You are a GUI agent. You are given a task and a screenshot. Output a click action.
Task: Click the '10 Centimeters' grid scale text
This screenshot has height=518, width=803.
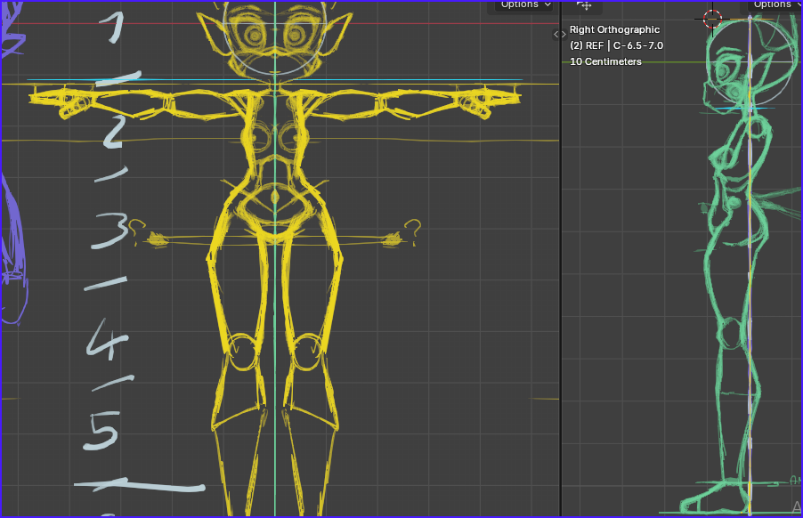pos(605,61)
